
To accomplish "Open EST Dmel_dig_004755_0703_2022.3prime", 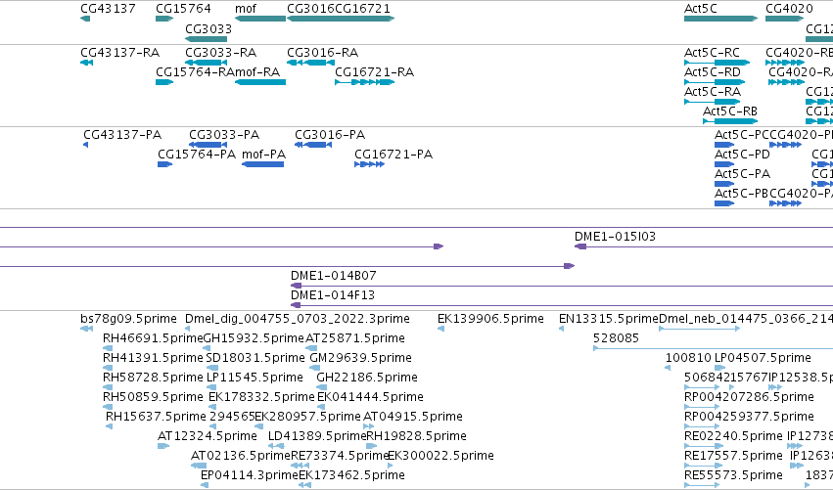I will [188, 330].
